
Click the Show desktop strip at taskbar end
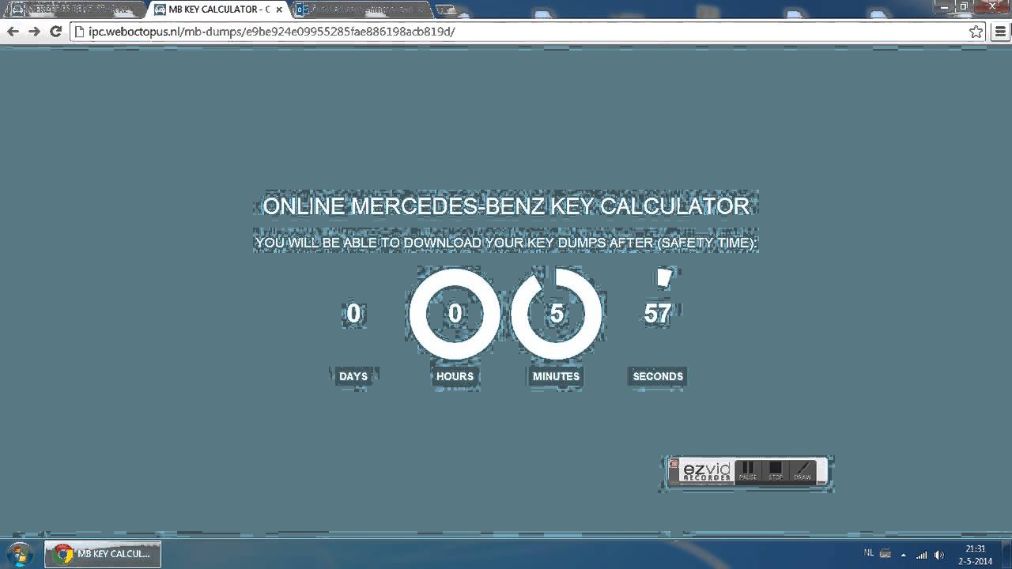[1006, 554]
